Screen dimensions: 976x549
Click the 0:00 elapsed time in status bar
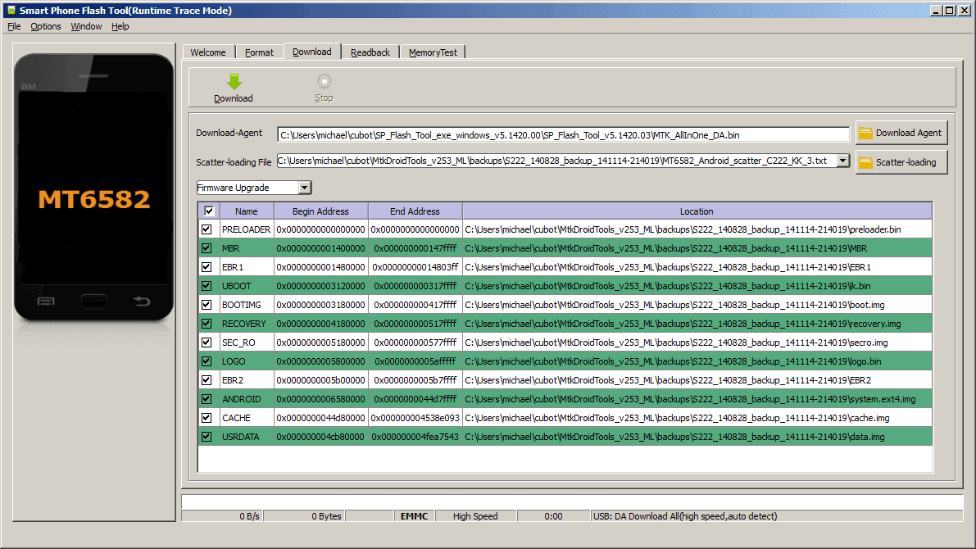tap(553, 516)
